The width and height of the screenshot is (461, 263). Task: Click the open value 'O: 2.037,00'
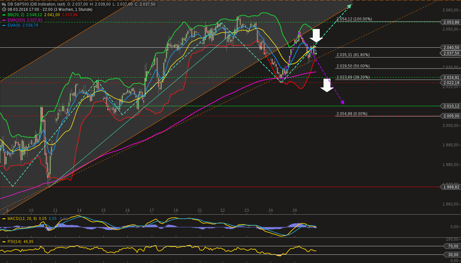coord(77,4)
